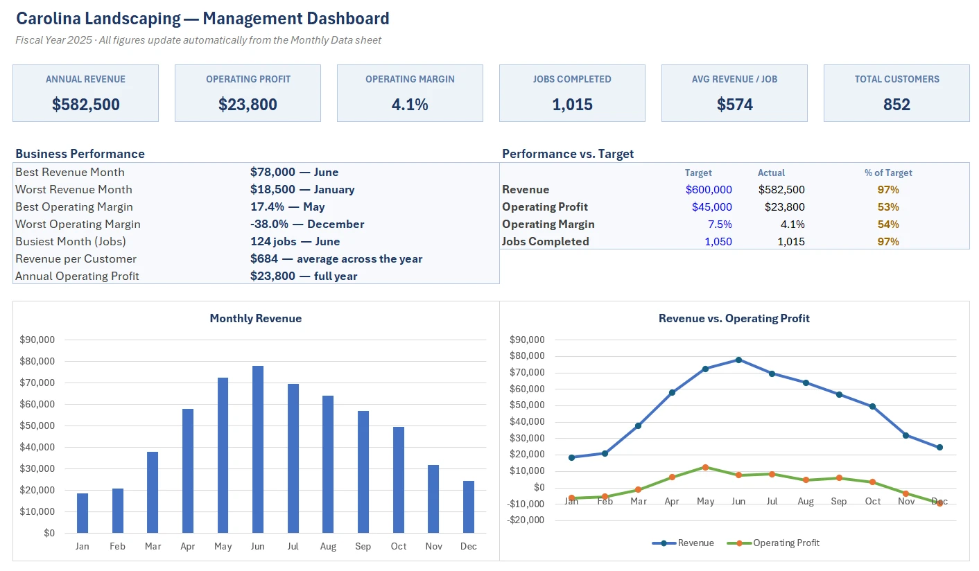Click the '% of Target' column header
Viewport: 979px width, 571px height.
pyautogui.click(x=888, y=173)
